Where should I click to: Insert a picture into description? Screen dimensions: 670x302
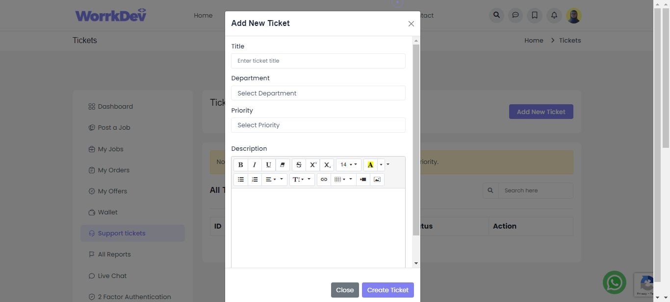(x=377, y=180)
